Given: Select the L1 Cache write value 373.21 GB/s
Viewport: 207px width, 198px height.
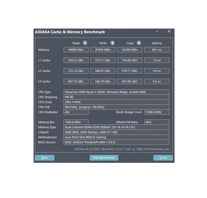Looking at the screenshot, I should tap(103, 60).
